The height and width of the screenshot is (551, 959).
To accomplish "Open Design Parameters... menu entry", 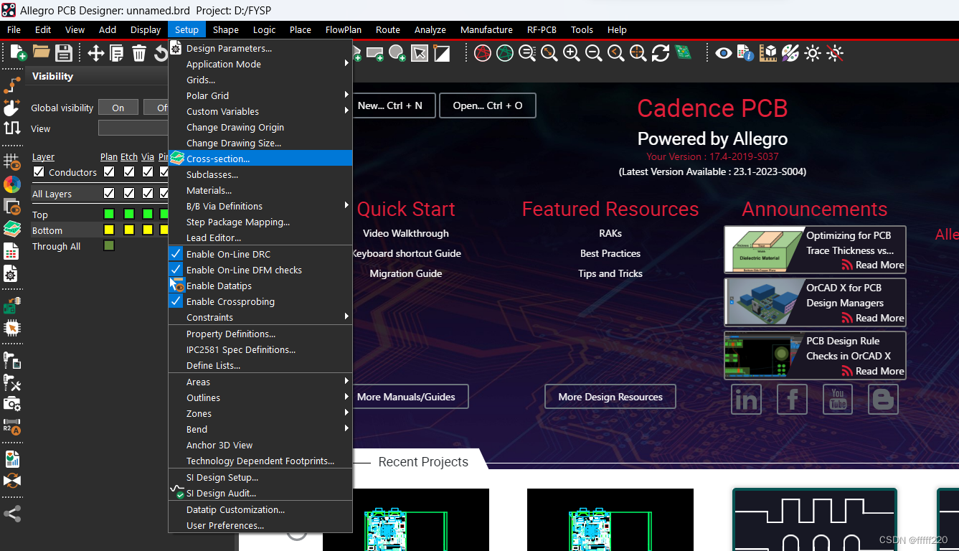I will (260, 48).
